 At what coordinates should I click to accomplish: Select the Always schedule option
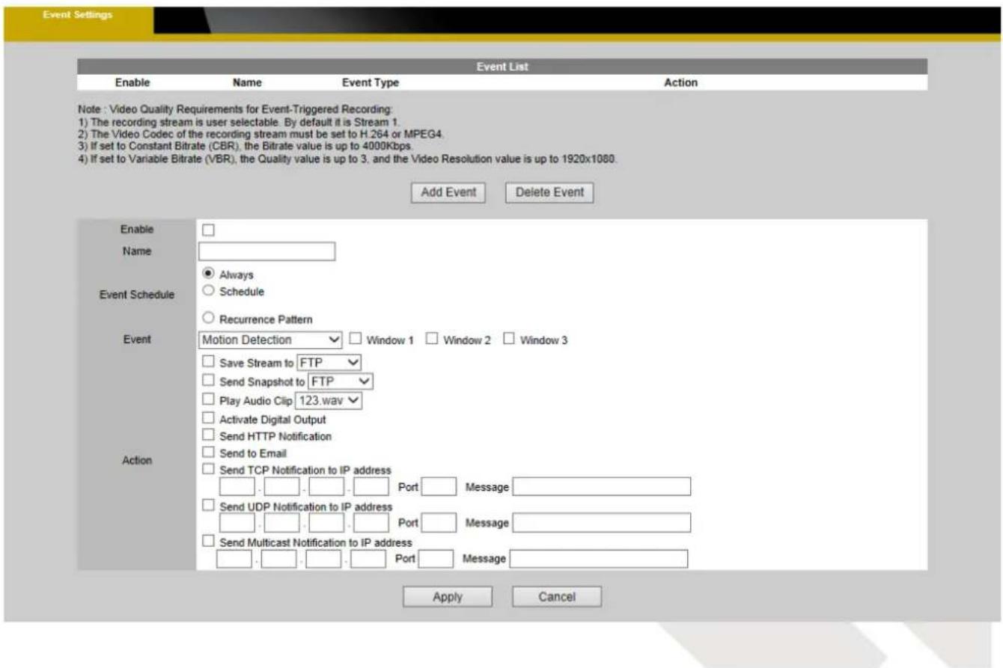(209, 275)
